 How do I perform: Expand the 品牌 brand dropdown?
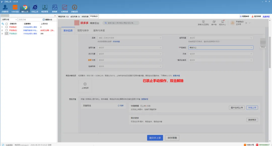click(x=130, y=38)
